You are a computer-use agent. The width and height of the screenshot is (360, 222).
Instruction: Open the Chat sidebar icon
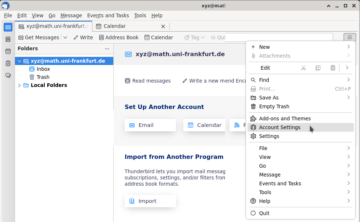8,75
